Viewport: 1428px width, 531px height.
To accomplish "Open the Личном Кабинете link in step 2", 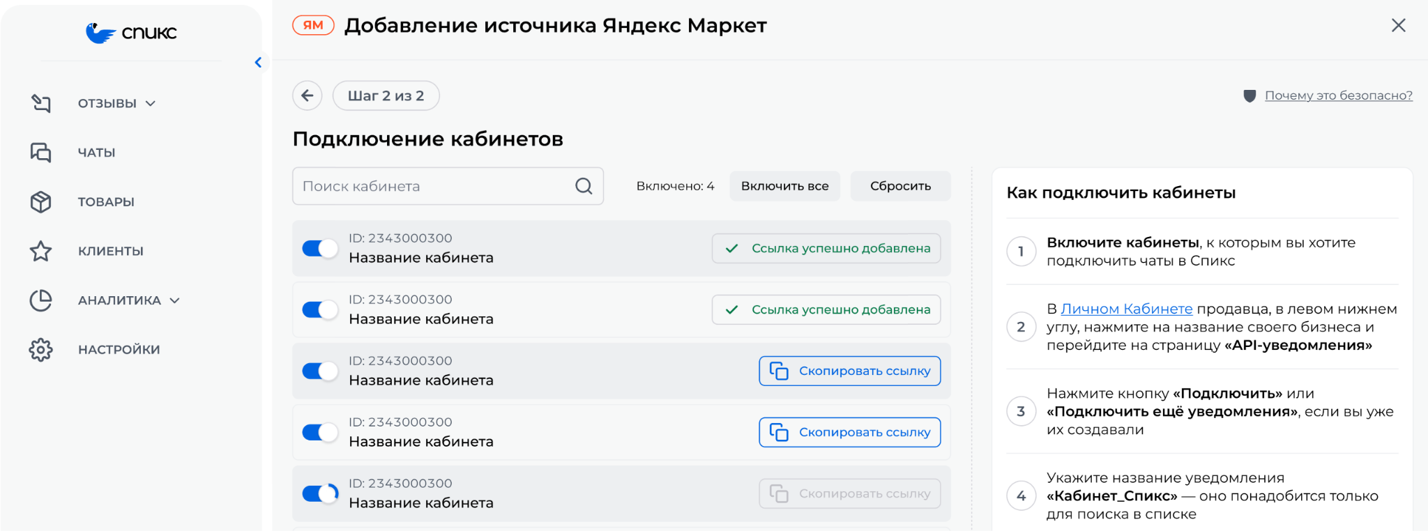I will [x=1127, y=309].
